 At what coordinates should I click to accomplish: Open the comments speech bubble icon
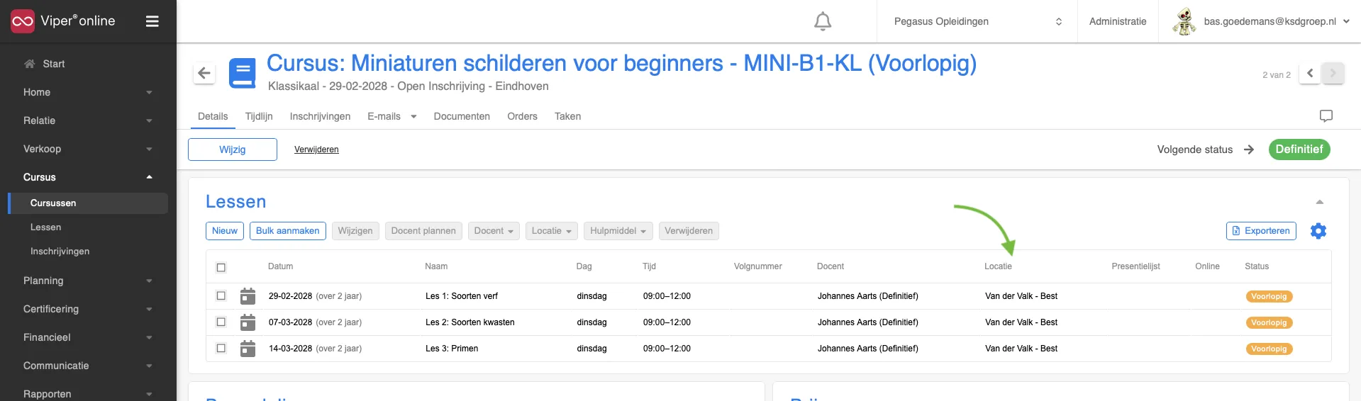tap(1326, 116)
